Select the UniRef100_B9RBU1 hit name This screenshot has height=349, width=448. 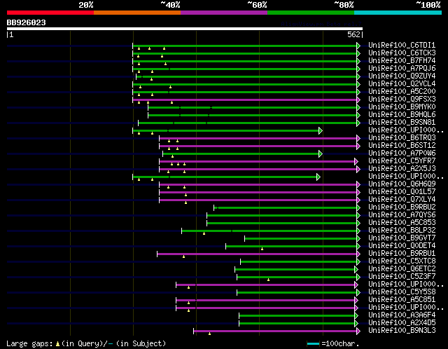(x=402, y=253)
